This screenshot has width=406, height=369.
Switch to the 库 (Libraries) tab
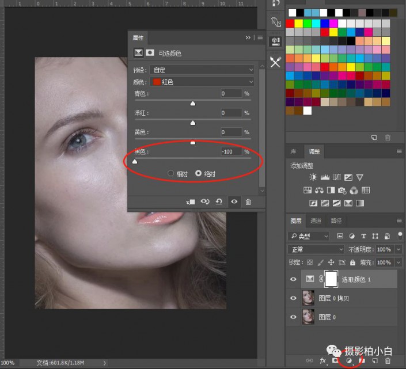pyautogui.click(x=294, y=151)
